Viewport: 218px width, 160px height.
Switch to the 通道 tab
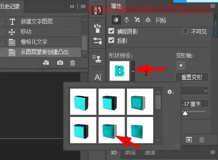150,152
